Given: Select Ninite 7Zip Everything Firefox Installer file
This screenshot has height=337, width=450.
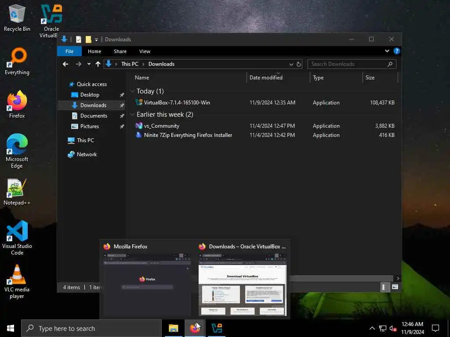Looking at the screenshot, I should 188,135.
